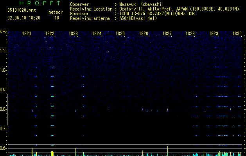Click the Observer label
Viewport: 246px width, 156px height.
click(79, 4)
